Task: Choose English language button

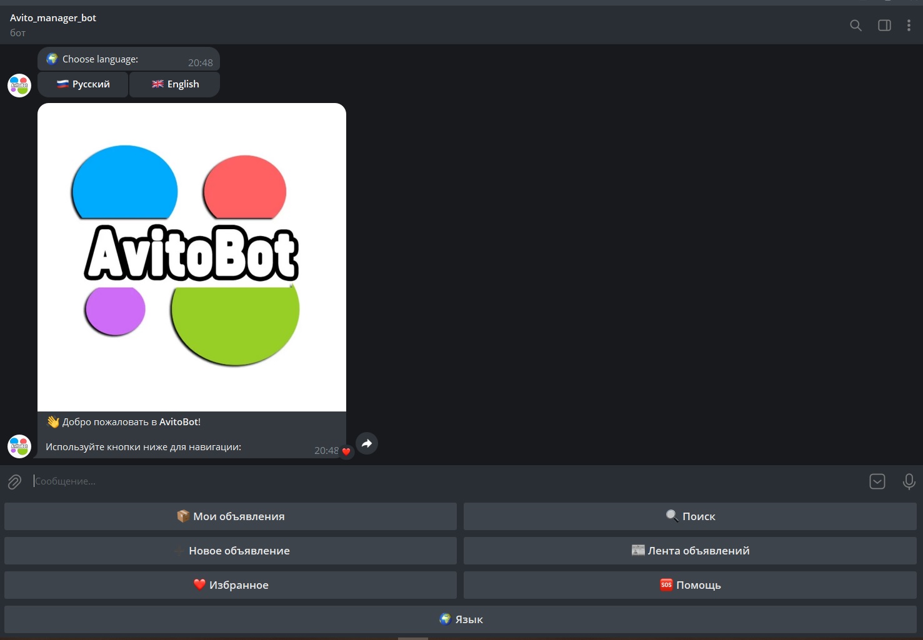Action: coord(175,84)
